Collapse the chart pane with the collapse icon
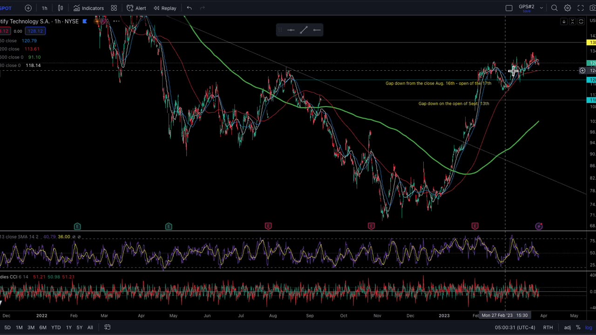 tap(573, 22)
